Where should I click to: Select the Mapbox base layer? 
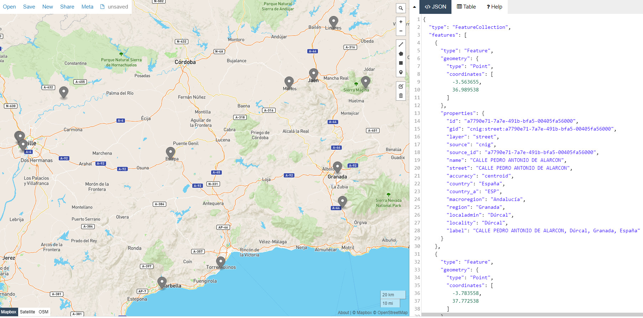pos(9,312)
